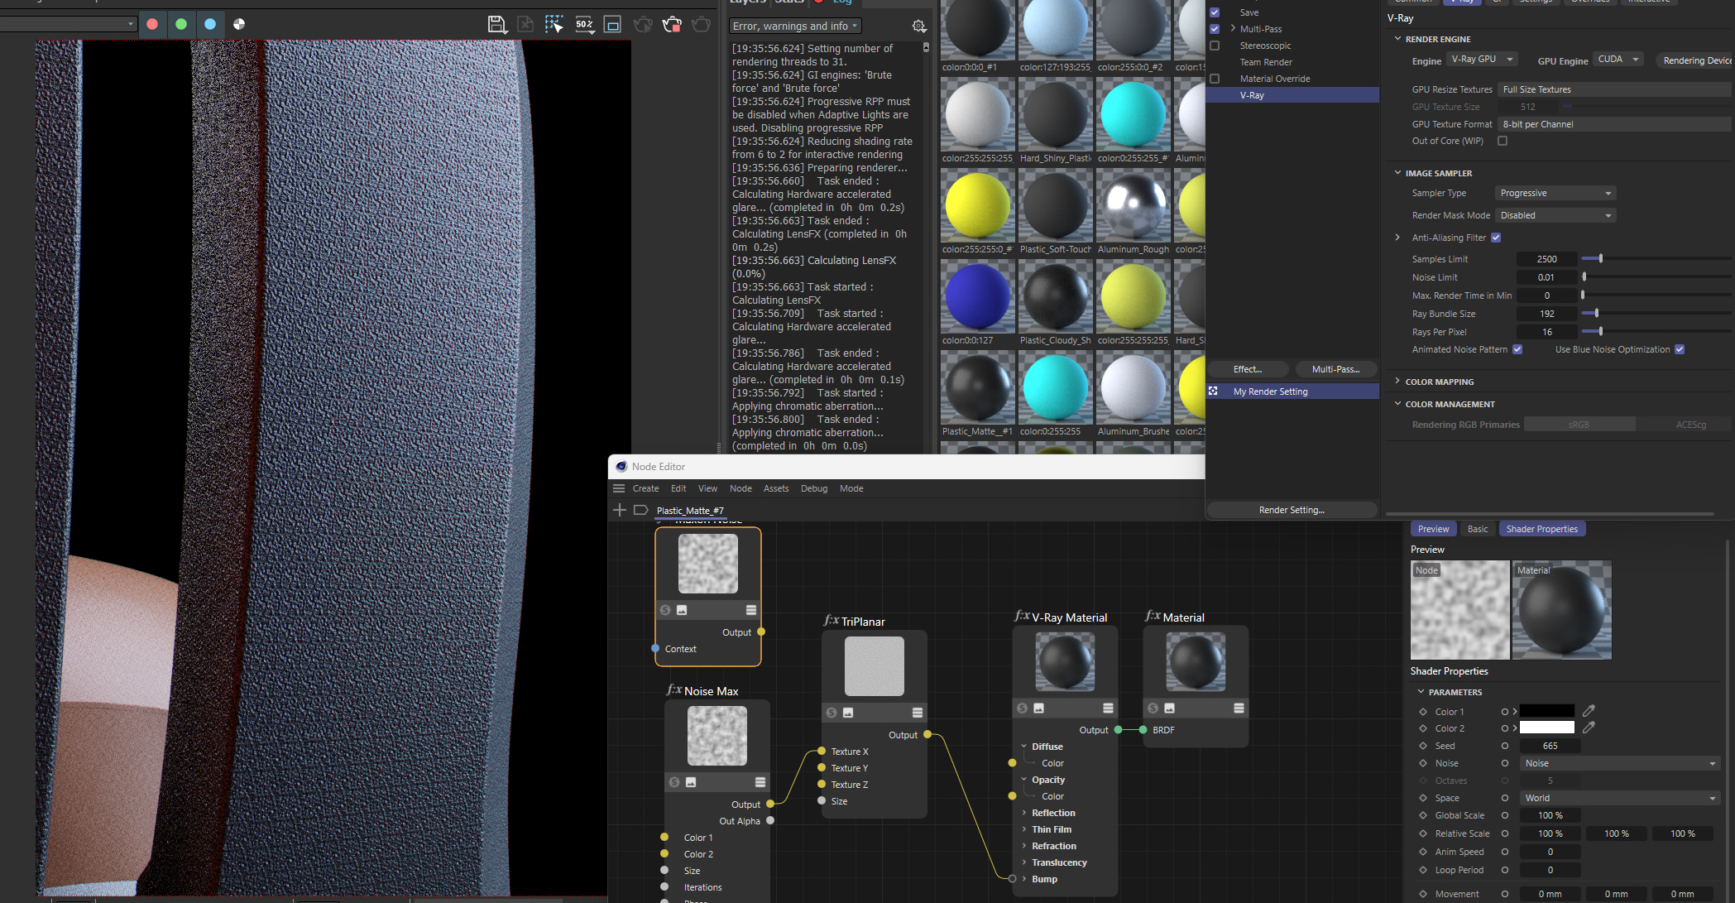
Task: Open the Noise Max node options menu icon
Action: pos(760,782)
